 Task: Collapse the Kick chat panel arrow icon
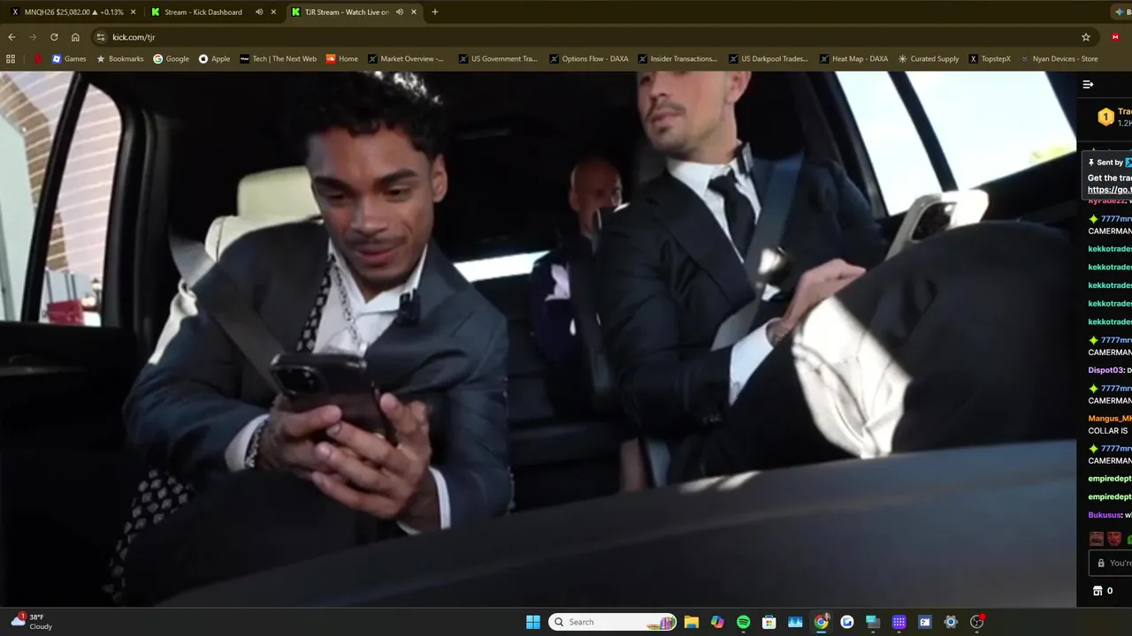click(1088, 85)
